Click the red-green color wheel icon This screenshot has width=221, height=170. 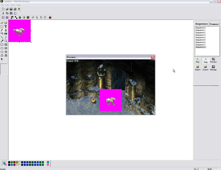click(x=20, y=18)
